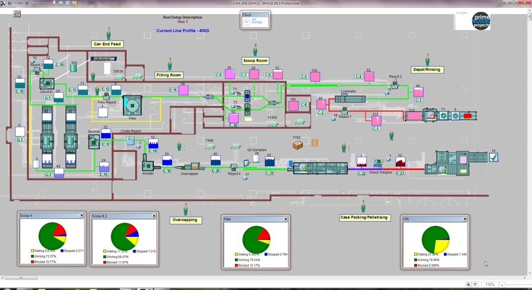Screen dimensions: 532x290
Task: Click the Clock panel showing Monday
Action: point(255,20)
